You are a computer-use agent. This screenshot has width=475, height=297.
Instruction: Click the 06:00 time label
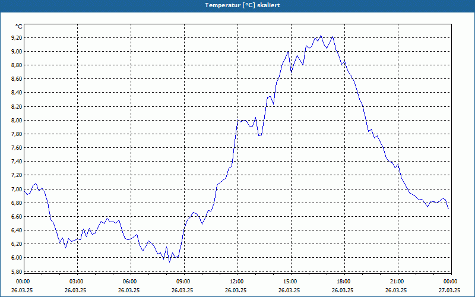pos(131,282)
